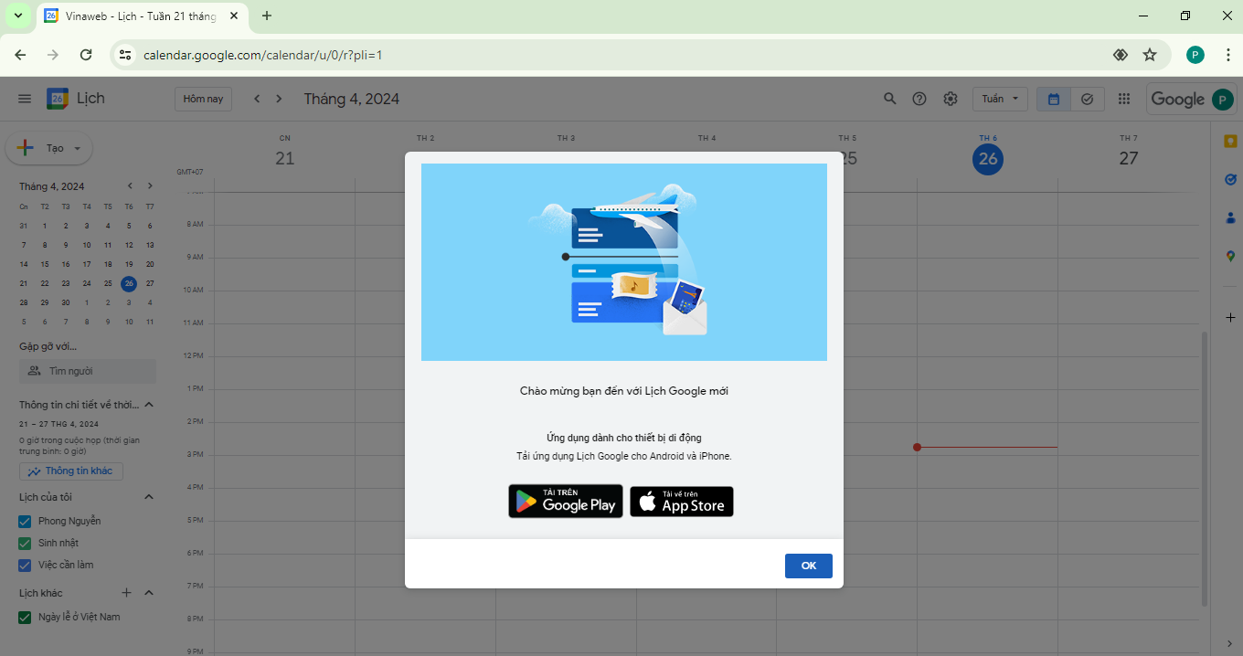
Task: Open the main menu hamburger icon
Action: 25,99
